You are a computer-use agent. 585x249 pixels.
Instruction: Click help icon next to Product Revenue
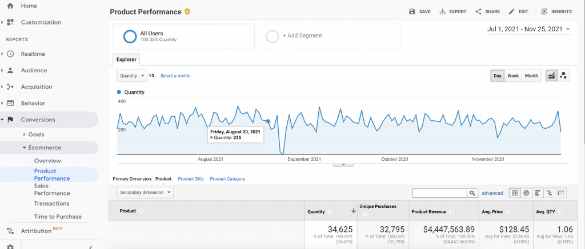(451, 211)
